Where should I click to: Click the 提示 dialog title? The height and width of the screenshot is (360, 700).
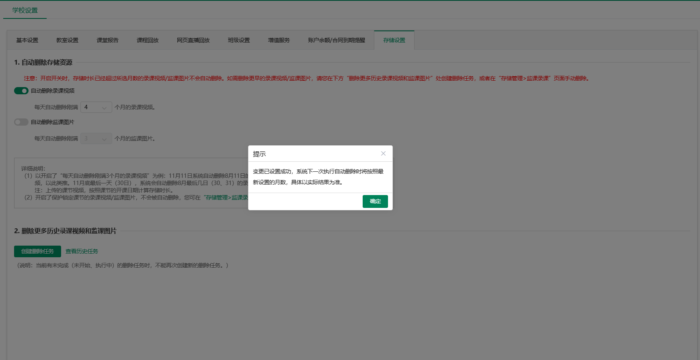(259, 154)
